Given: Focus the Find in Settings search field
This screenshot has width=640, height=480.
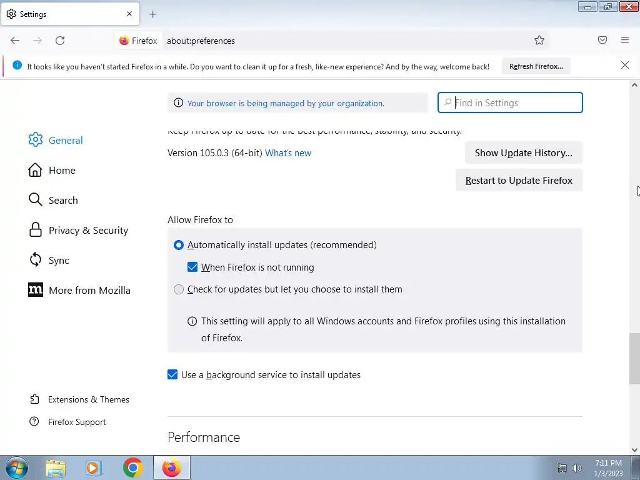Looking at the screenshot, I should coord(510,102).
